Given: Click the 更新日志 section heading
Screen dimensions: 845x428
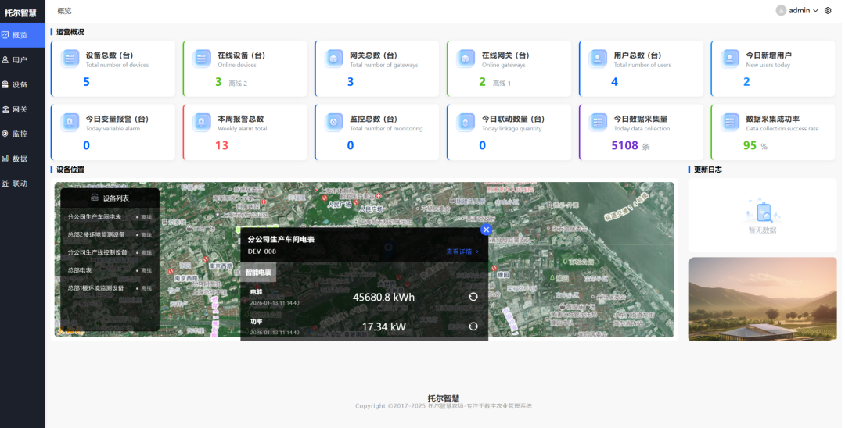Looking at the screenshot, I should click(707, 169).
